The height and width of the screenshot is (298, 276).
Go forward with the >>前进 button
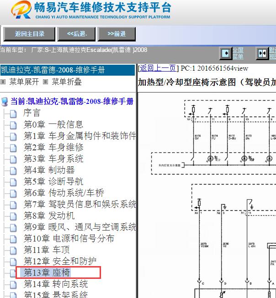pos(117,34)
